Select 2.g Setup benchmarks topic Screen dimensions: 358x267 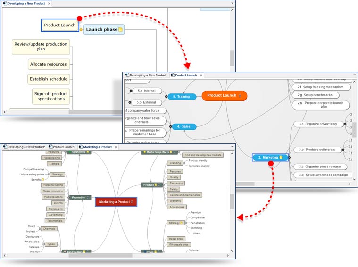coord(315,95)
